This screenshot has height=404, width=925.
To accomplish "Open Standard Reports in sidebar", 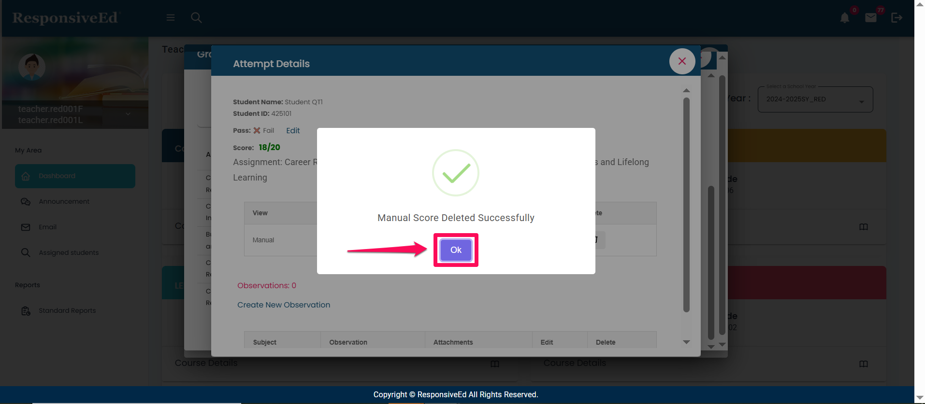I will [67, 311].
